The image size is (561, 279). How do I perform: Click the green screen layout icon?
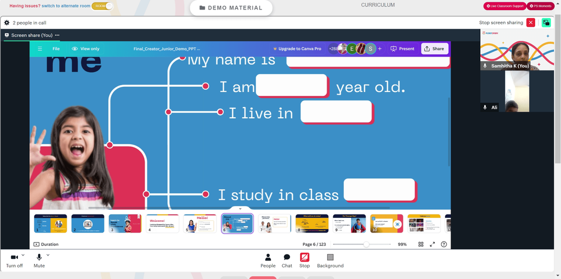coord(546,22)
